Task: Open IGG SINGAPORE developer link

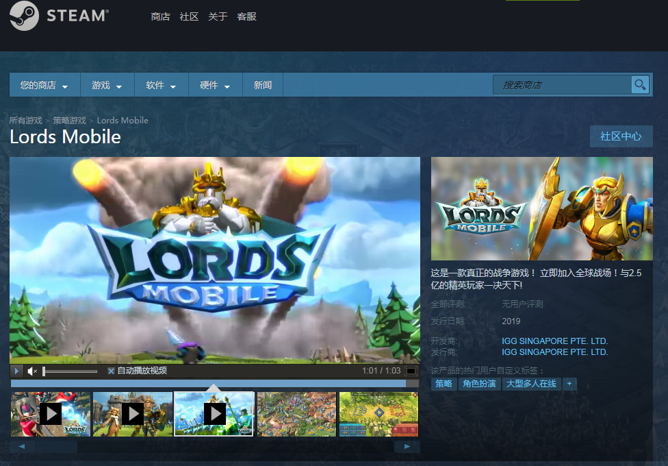Action: pos(554,341)
